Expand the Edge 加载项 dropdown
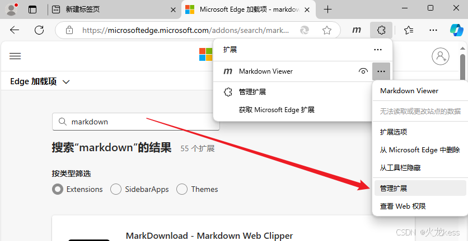Viewport: 468px width, 241px height. pyautogui.click(x=40, y=81)
